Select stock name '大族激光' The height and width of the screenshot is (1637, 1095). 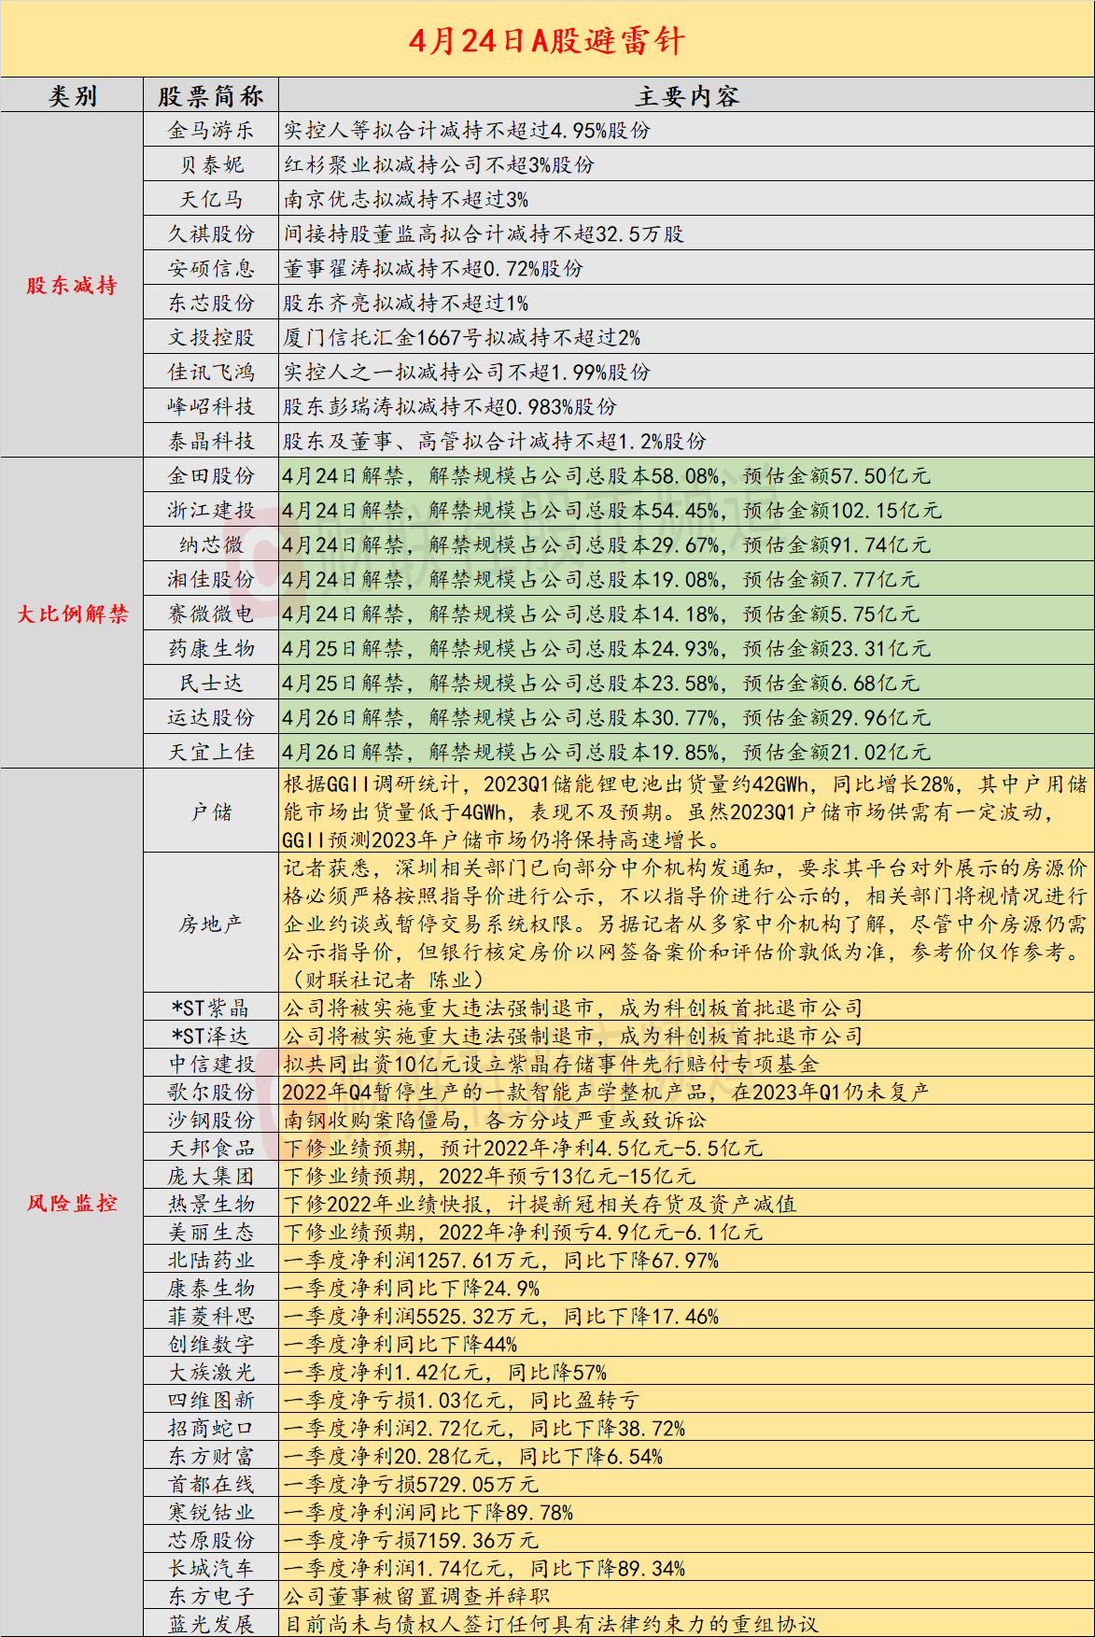(211, 1372)
